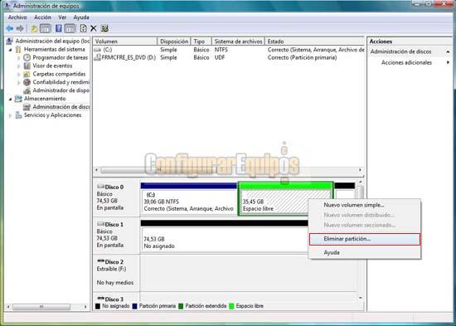Click the last toolbar icon next to the X

(104, 28)
